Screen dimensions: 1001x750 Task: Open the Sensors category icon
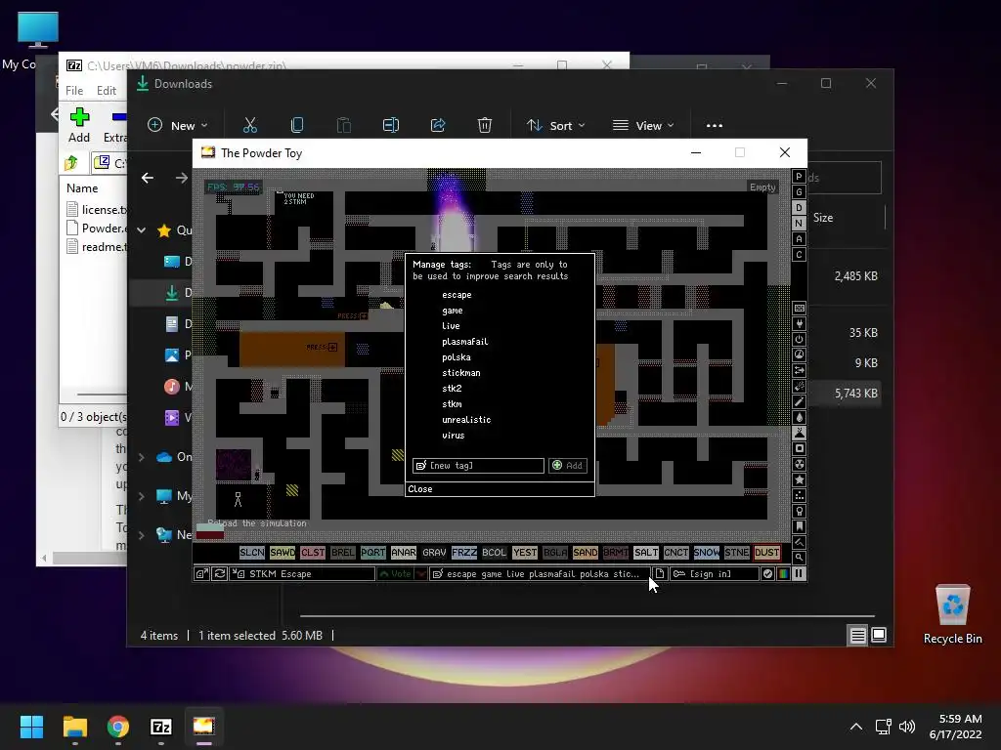799,354
